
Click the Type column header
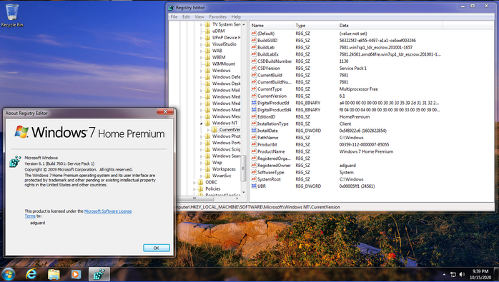tap(315, 26)
